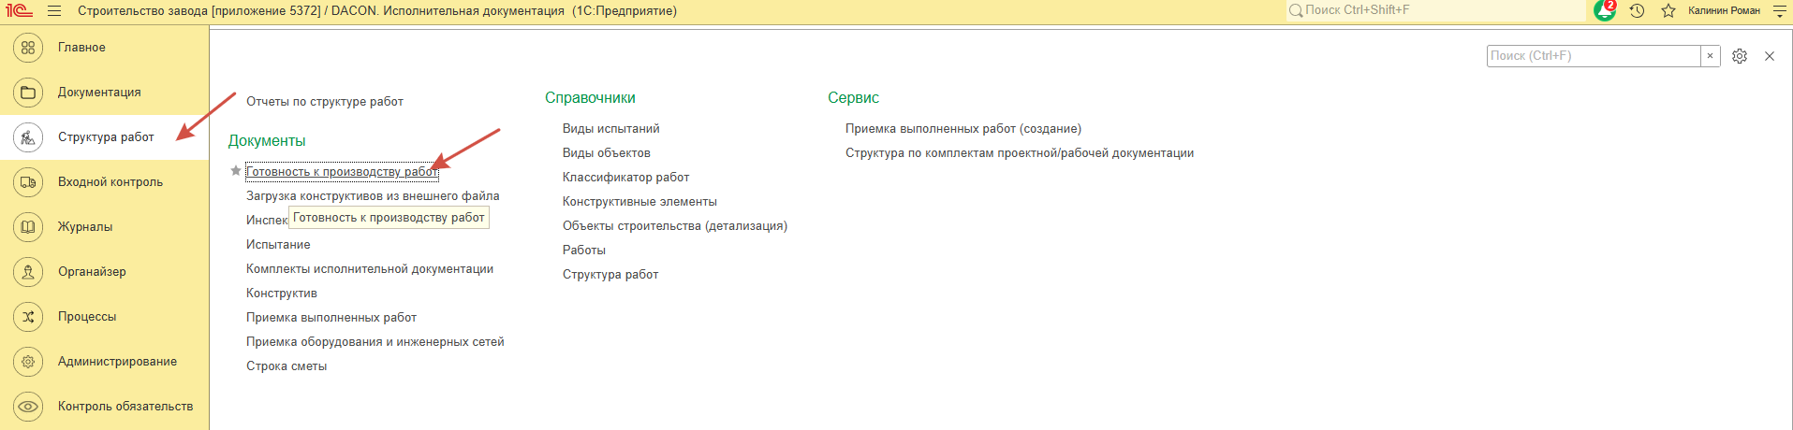This screenshot has height=430, width=1793.
Task: Open menu settings gear icon
Action: (x=1740, y=56)
